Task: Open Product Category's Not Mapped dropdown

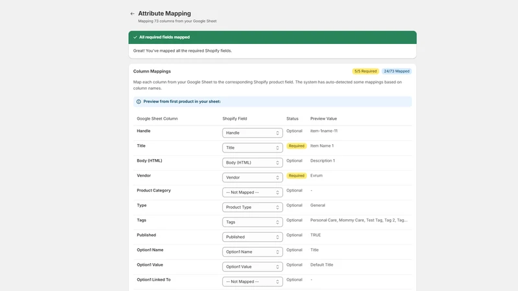Action: 253,192
